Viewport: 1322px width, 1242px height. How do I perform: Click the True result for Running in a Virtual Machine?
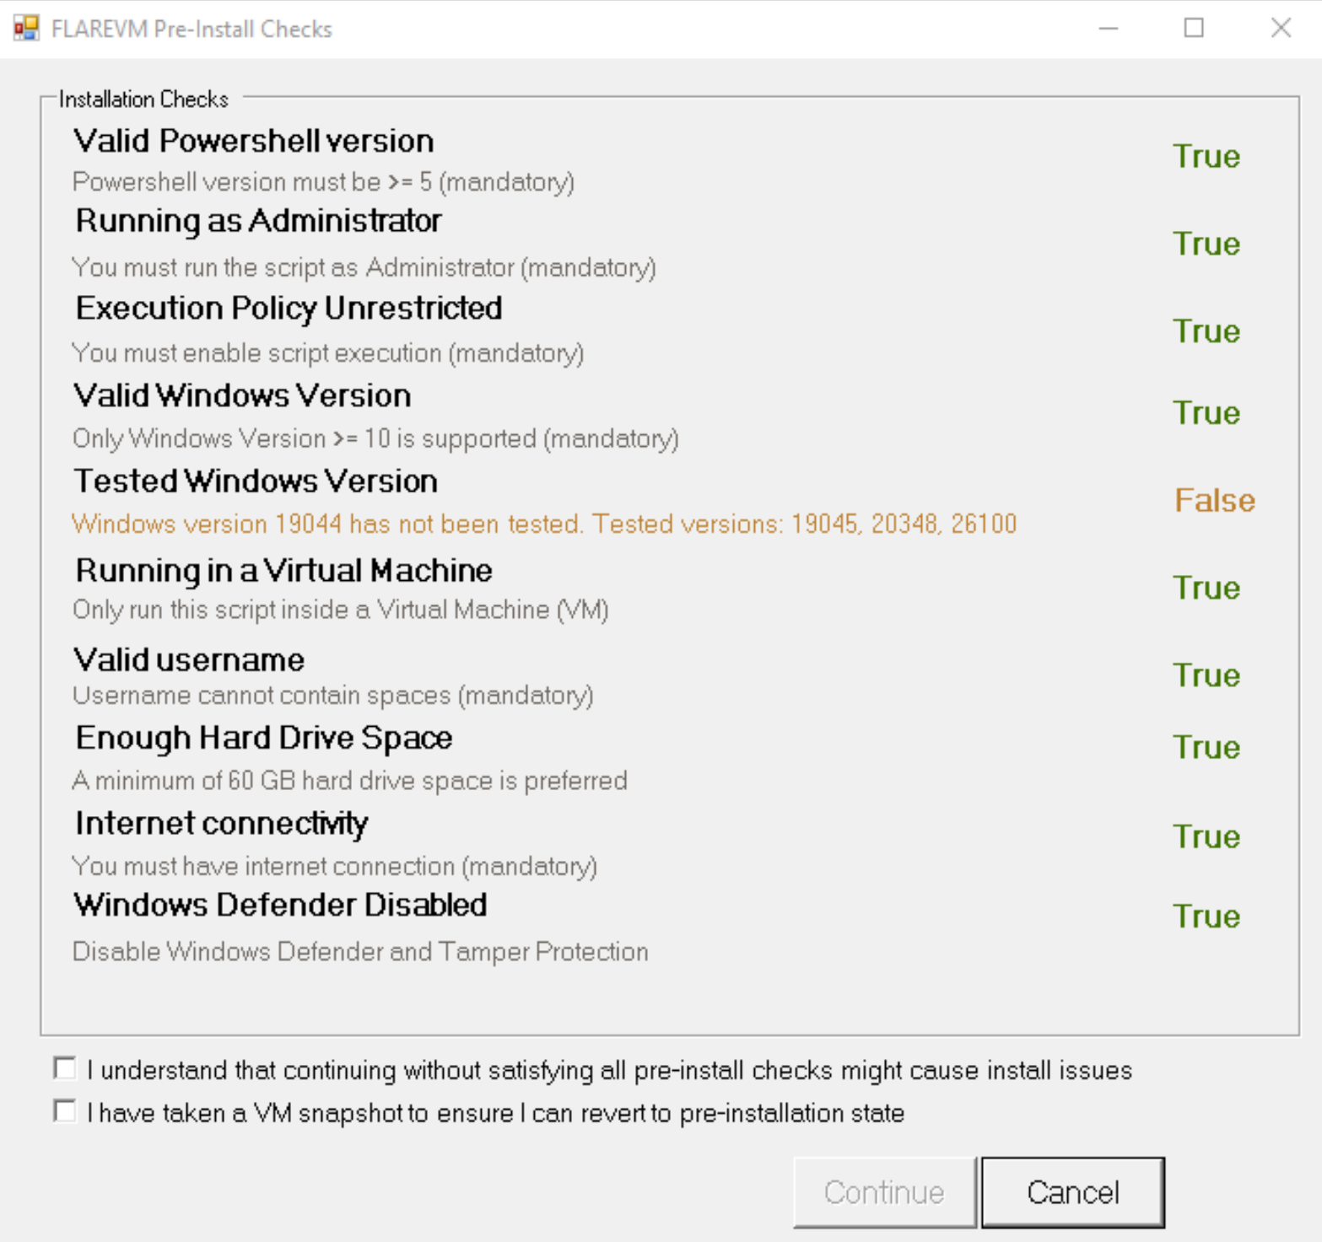(x=1206, y=588)
